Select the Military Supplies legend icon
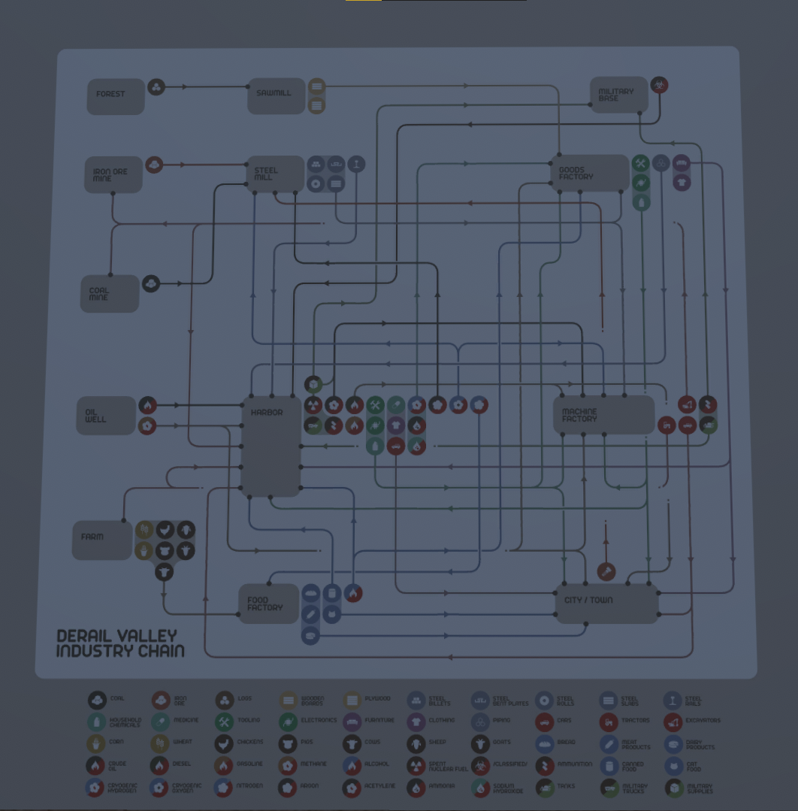Viewport: 798px width, 811px height. coord(674,788)
